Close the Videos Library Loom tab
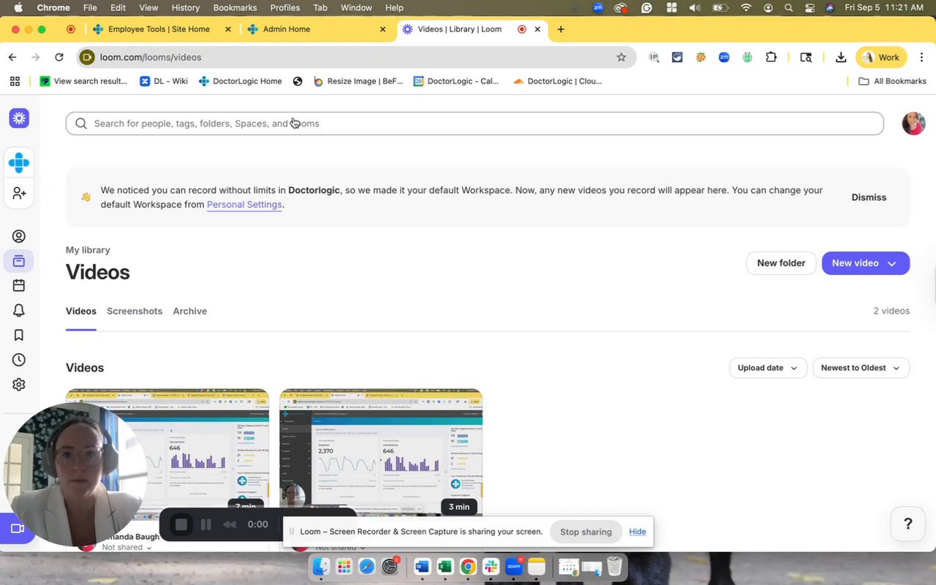The width and height of the screenshot is (936, 585). pos(537,29)
